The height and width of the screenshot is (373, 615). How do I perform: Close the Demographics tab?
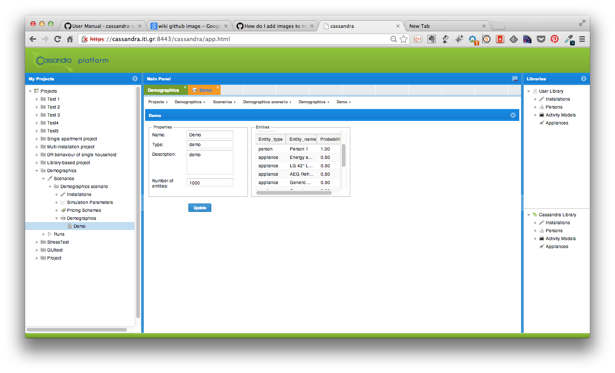(x=185, y=87)
